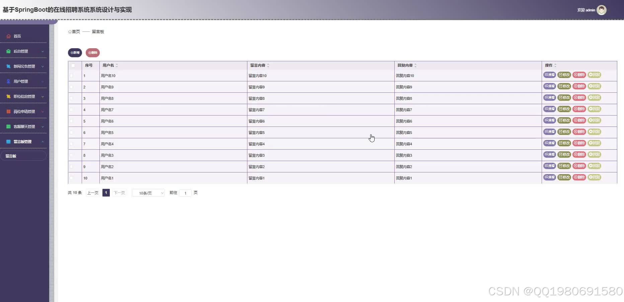
Task: Expand the 岗位申请管理 chevron
Action: click(43, 112)
